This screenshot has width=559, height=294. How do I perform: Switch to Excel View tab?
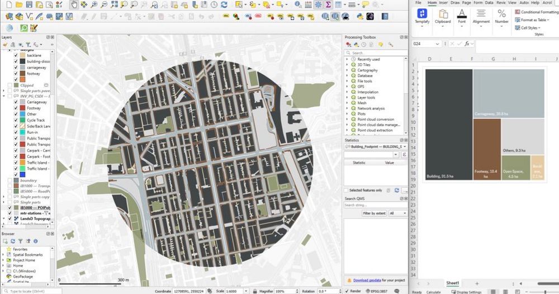(512, 2)
